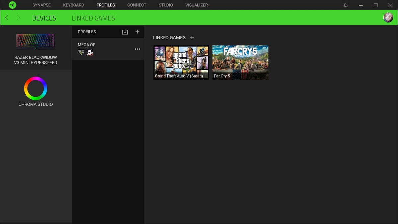Viewport: 398px width, 224px height.
Task: Click the Far Cry 5 icon under MEGA OP
Action: [90, 52]
